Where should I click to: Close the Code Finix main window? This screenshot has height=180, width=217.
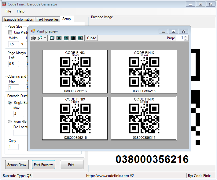pyautogui.click(x=211, y=4)
